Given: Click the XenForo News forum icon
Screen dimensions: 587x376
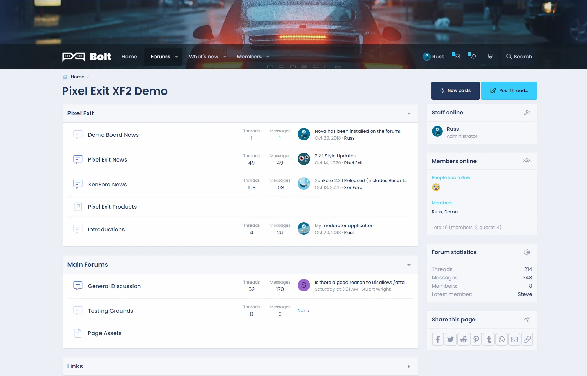Looking at the screenshot, I should coord(78,184).
